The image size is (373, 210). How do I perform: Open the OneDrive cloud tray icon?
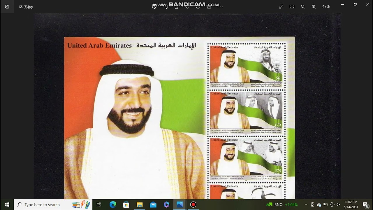click(x=319, y=204)
